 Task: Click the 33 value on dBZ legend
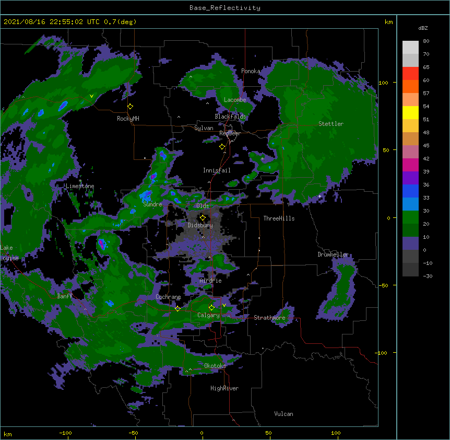[426, 198]
